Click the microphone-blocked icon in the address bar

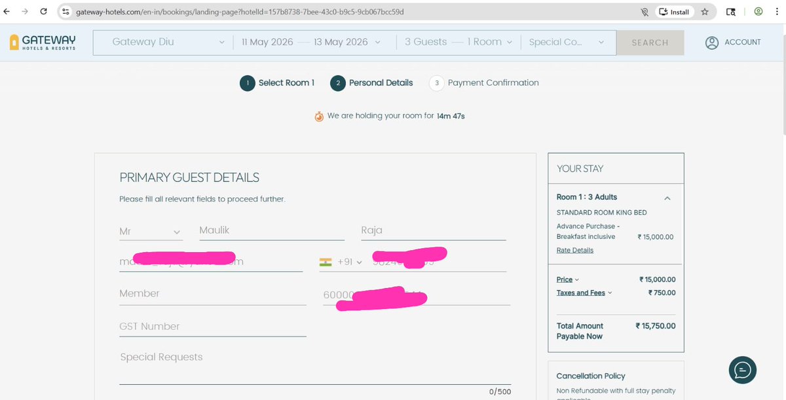click(x=645, y=12)
